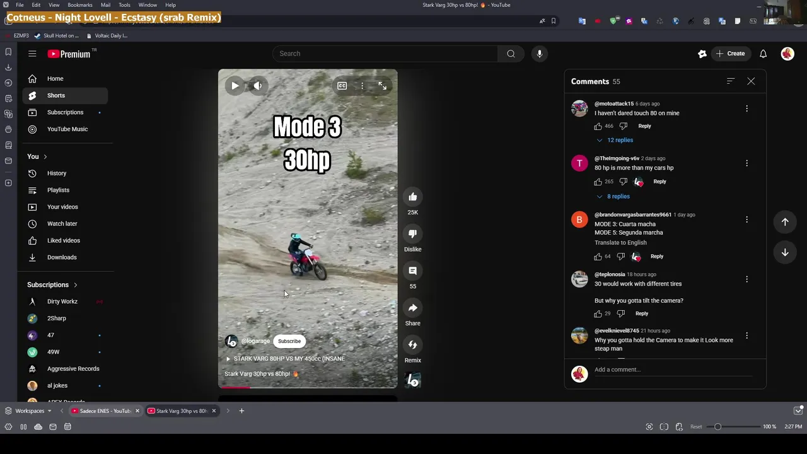Open the @logarage channel link
This screenshot has width=807, height=454.
click(255, 341)
